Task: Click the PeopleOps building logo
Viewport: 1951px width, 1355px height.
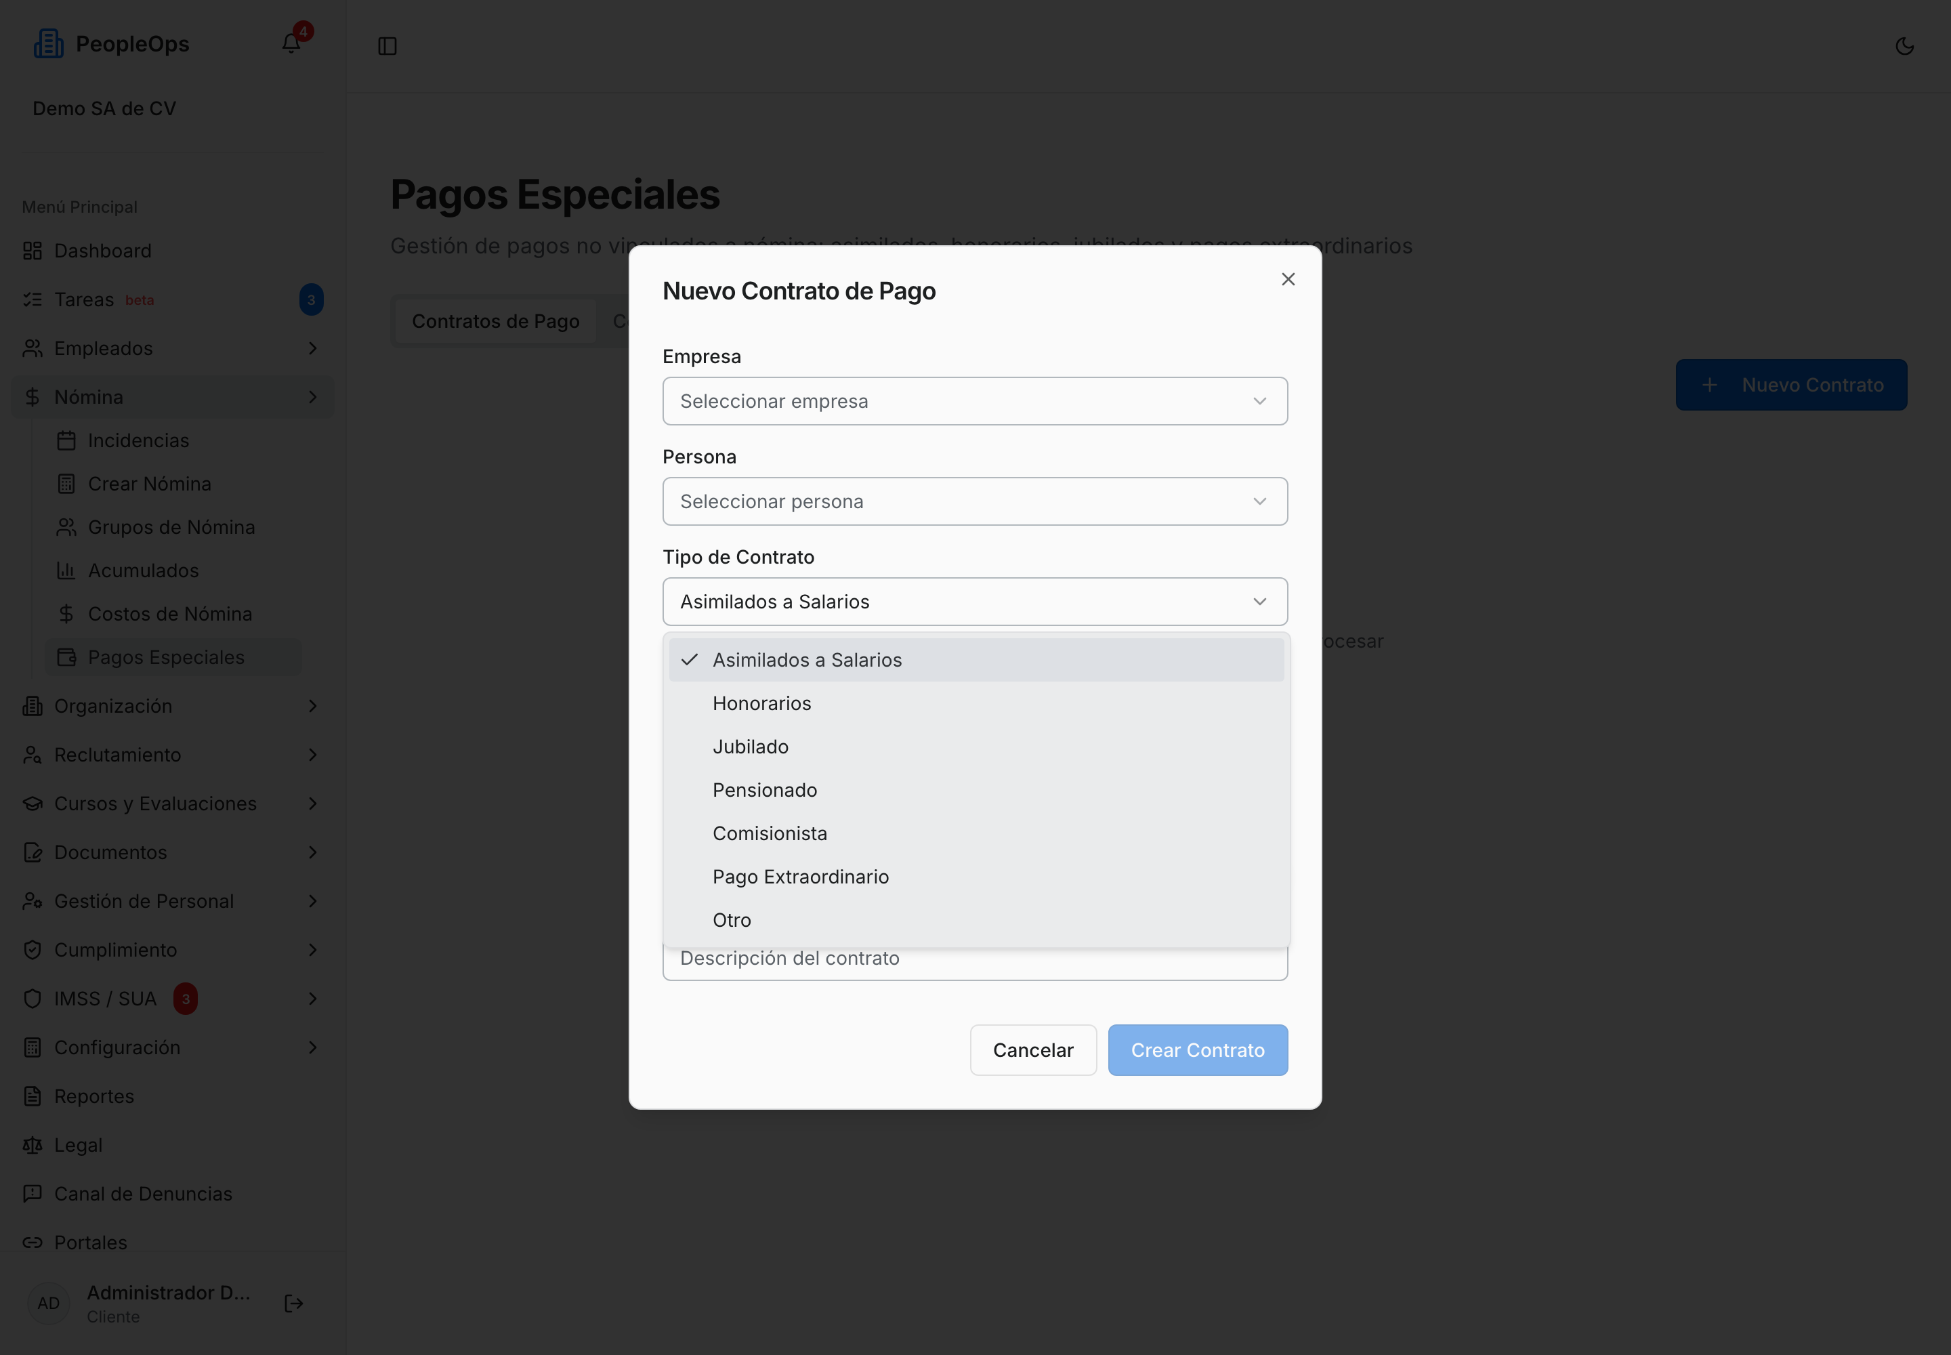Action: click(48, 43)
